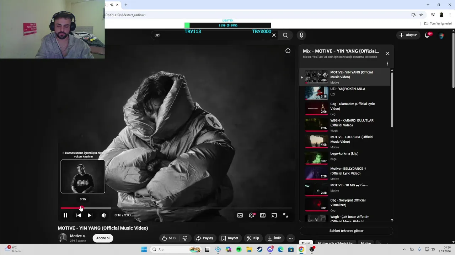455x255 pixels.
Task: Close the current browser tab
Action: (117, 5)
